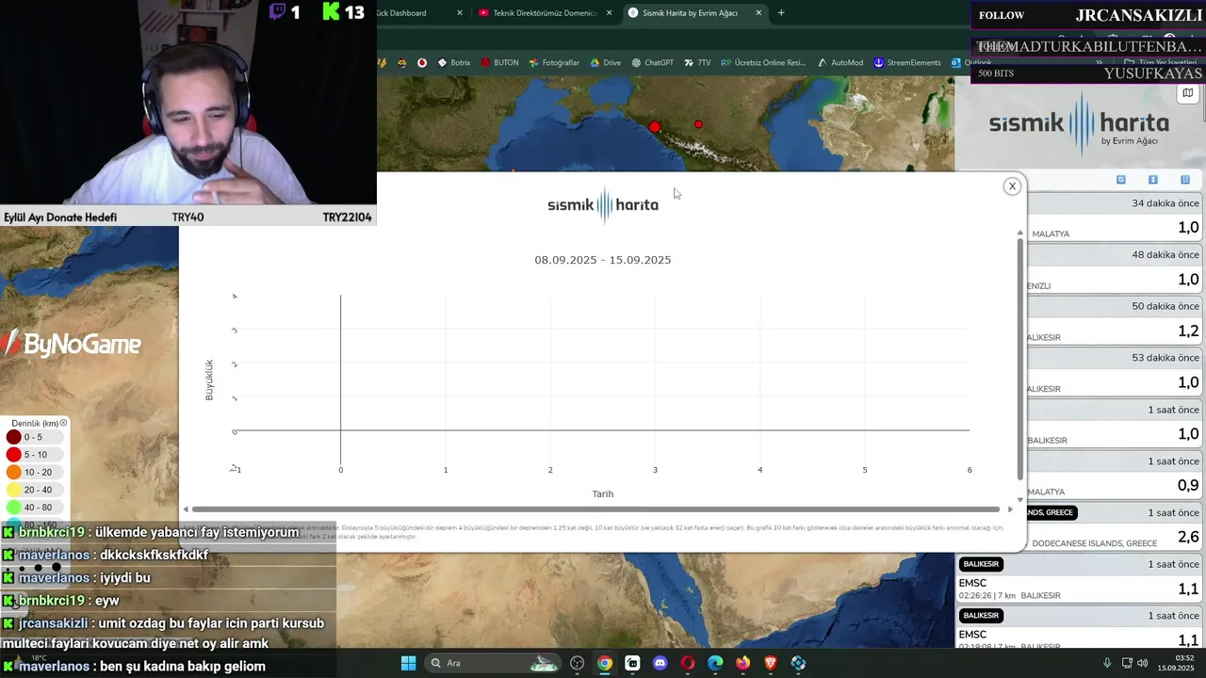Close the Kick Dashboard tab
1206x678 pixels.
coord(460,13)
